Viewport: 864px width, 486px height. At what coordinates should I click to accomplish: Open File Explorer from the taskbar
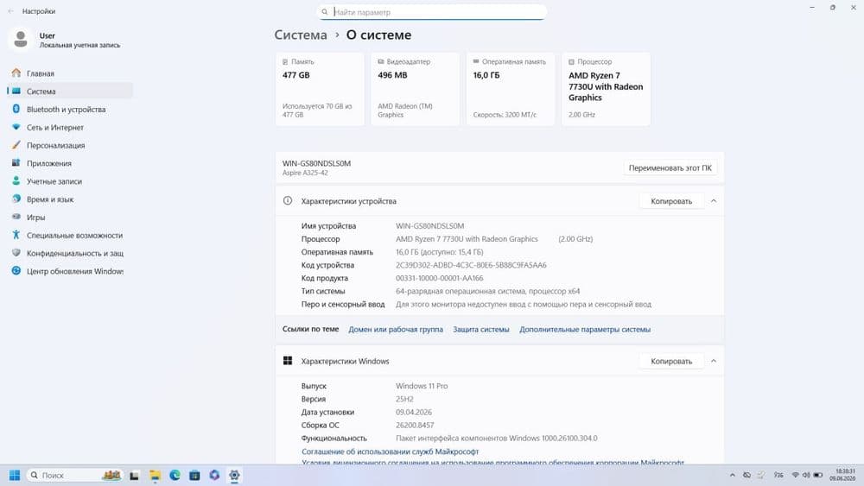tap(155, 476)
